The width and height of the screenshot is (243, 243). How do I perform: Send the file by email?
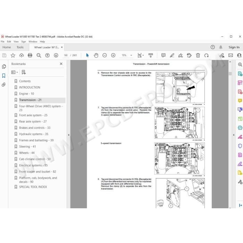(231, 55)
